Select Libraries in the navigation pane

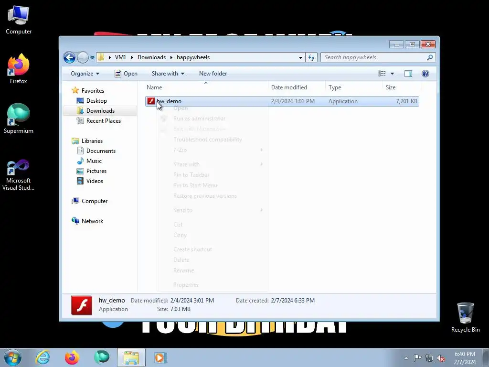92,141
